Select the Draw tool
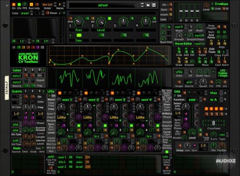Screen dimensions: 240x176 coord(179,62)
